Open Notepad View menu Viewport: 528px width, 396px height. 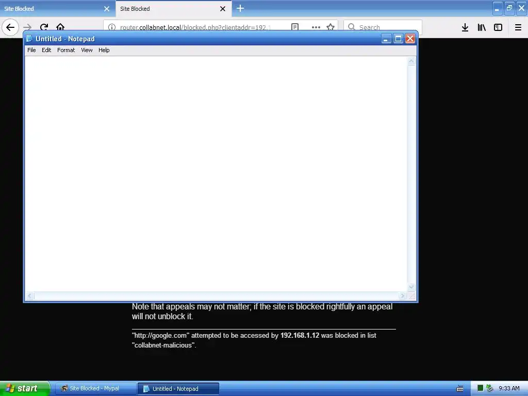tap(87, 50)
